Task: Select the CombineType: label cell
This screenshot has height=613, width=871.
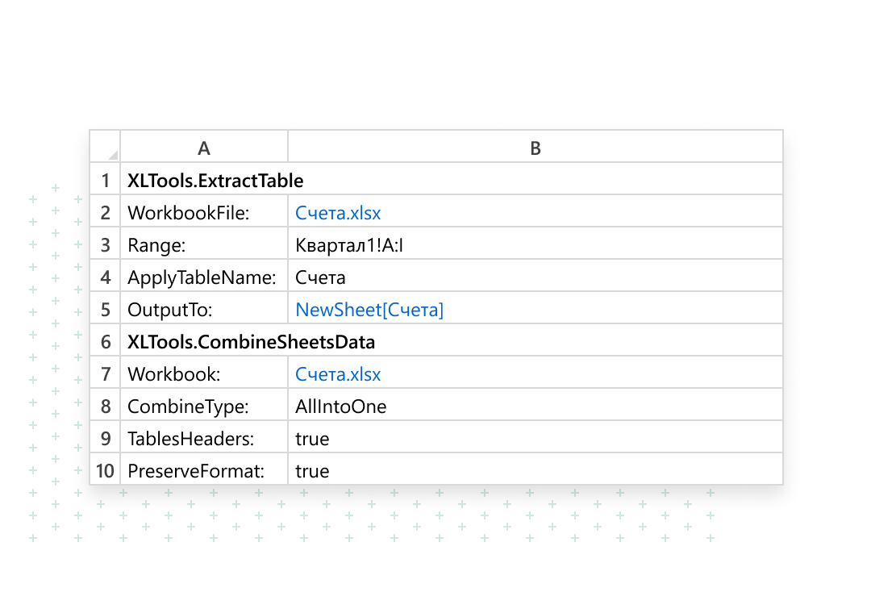Action: [x=188, y=407]
